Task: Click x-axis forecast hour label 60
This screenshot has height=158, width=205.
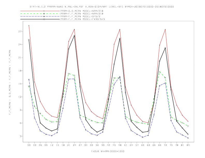Action: [x=143, y=145]
